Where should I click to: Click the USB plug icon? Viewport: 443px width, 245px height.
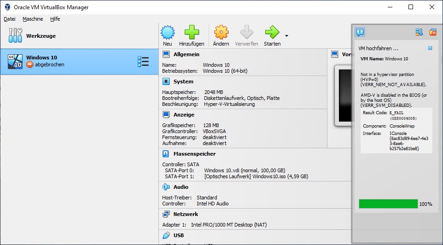[166, 235]
